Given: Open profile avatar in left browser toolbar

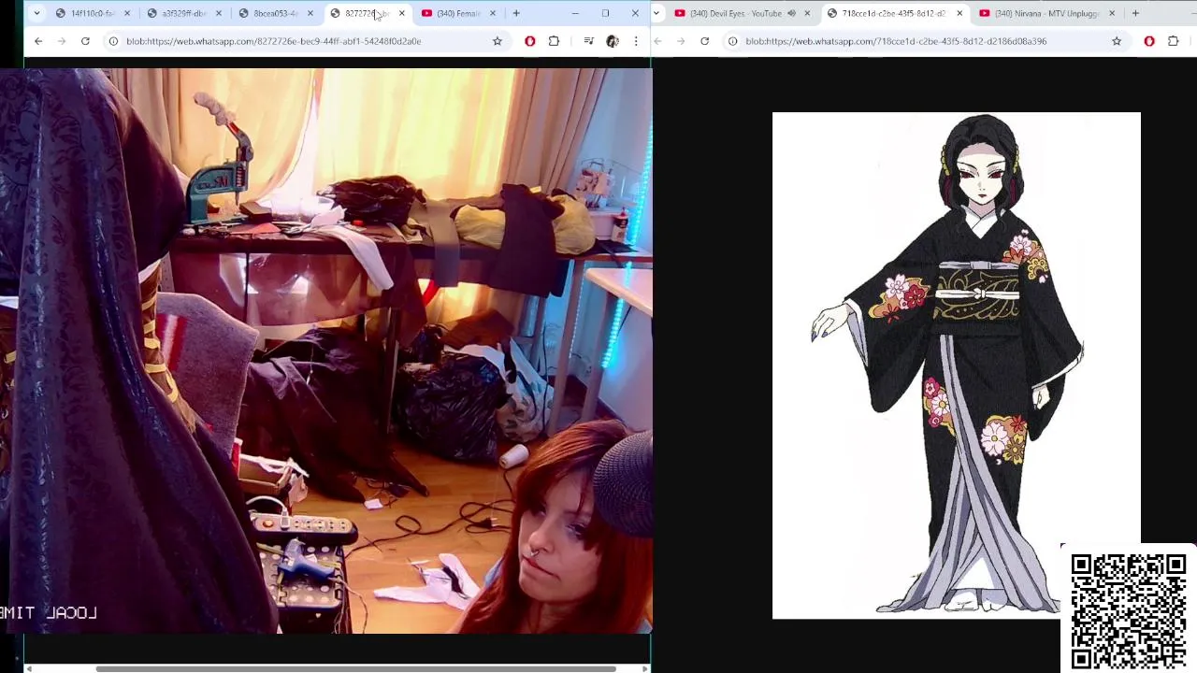Looking at the screenshot, I should coord(613,41).
